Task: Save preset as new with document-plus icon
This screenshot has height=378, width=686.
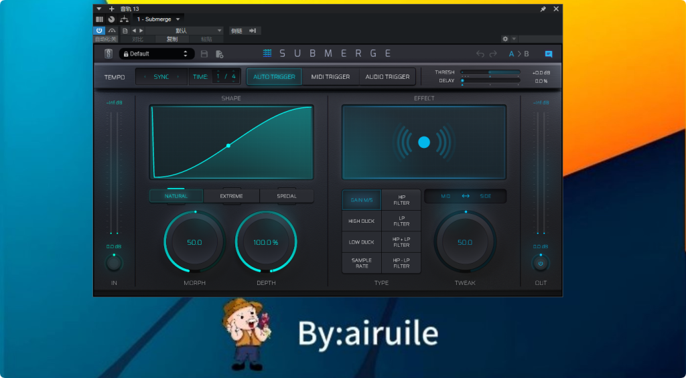Action: (220, 54)
